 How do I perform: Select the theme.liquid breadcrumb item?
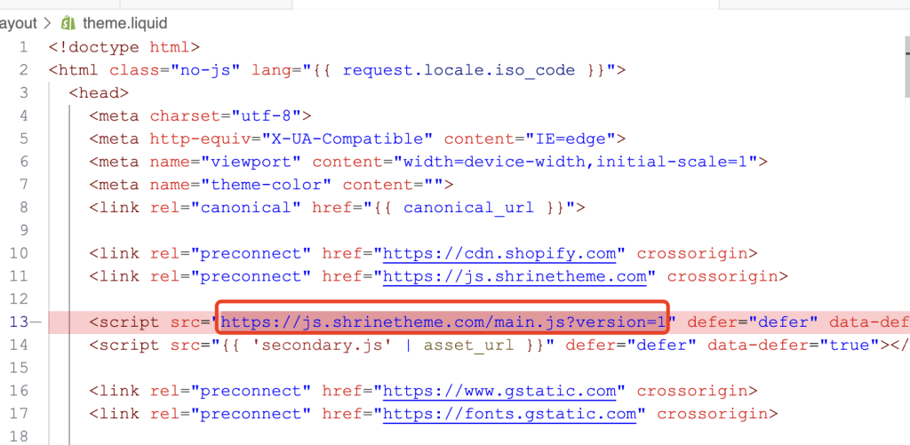pos(124,23)
